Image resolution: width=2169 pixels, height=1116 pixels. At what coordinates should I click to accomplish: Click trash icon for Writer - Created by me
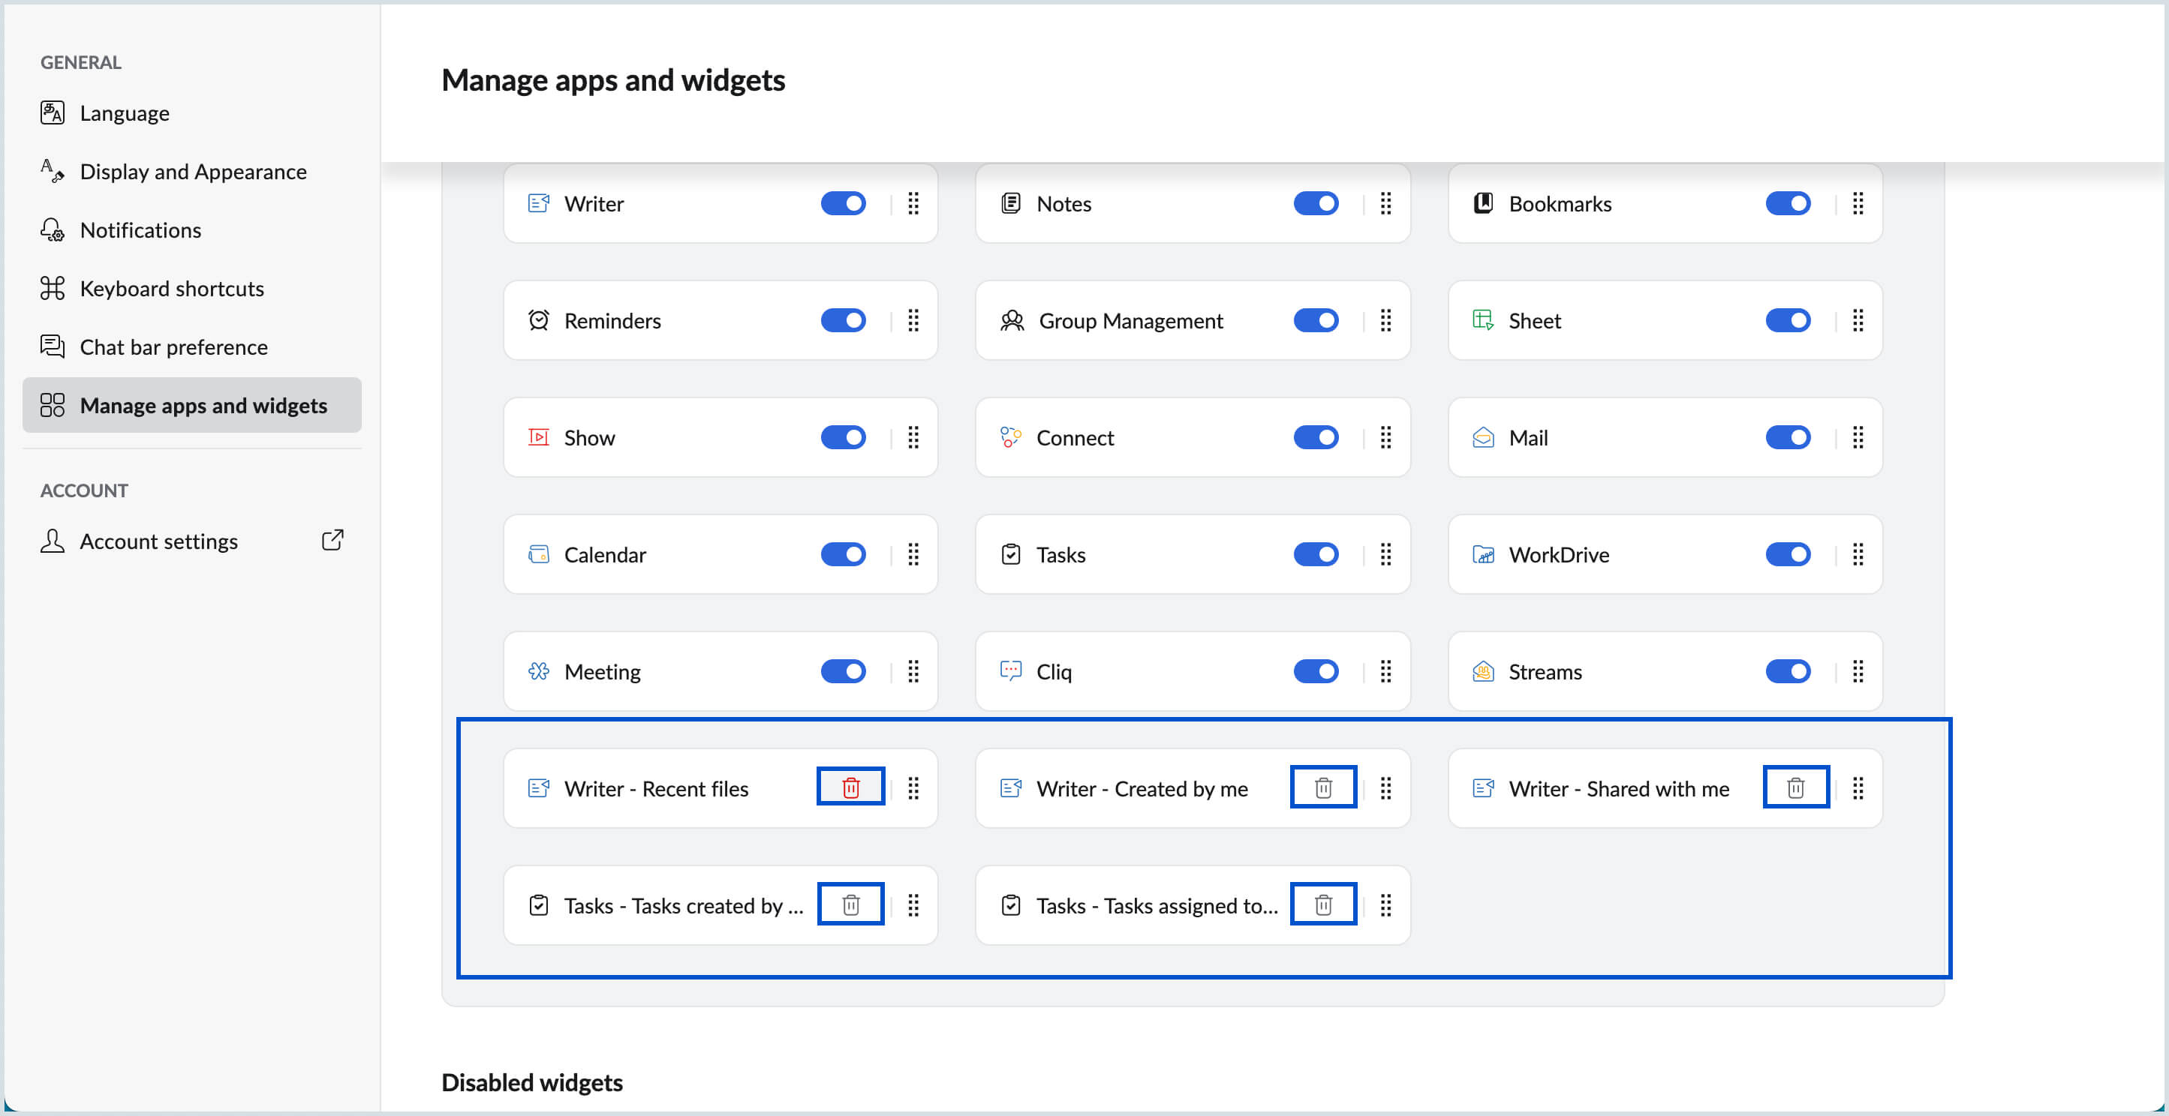coord(1322,787)
